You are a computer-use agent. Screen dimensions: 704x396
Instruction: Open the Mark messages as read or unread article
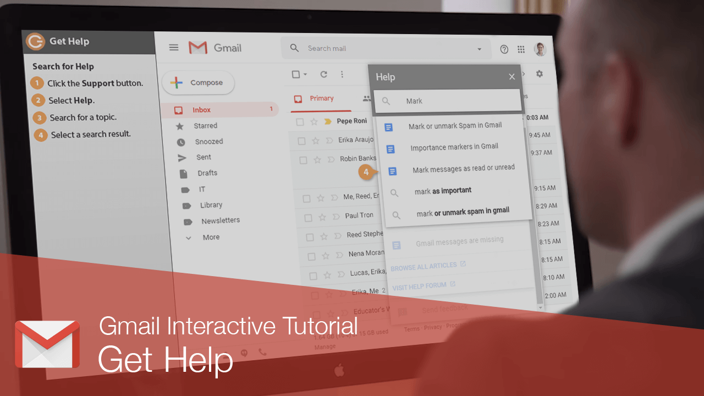464,168
